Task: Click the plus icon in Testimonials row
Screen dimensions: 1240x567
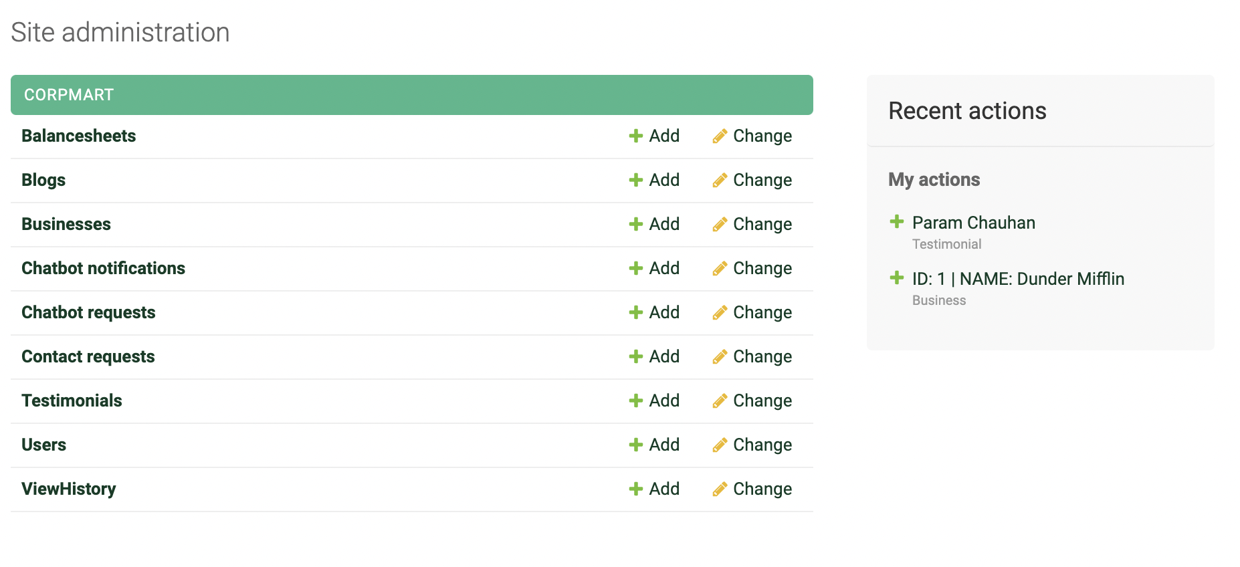Action: (635, 401)
